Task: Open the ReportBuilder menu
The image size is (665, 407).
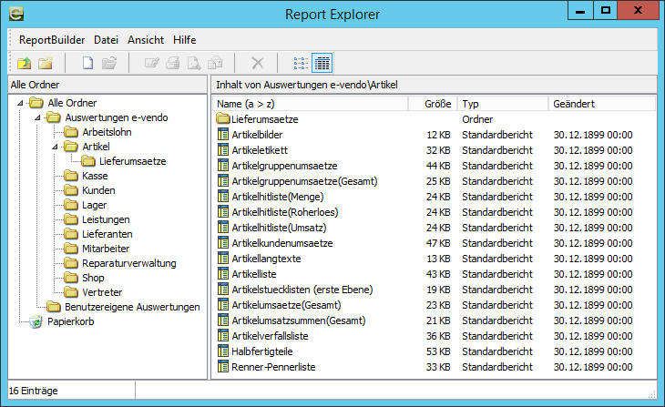Action: [x=52, y=40]
